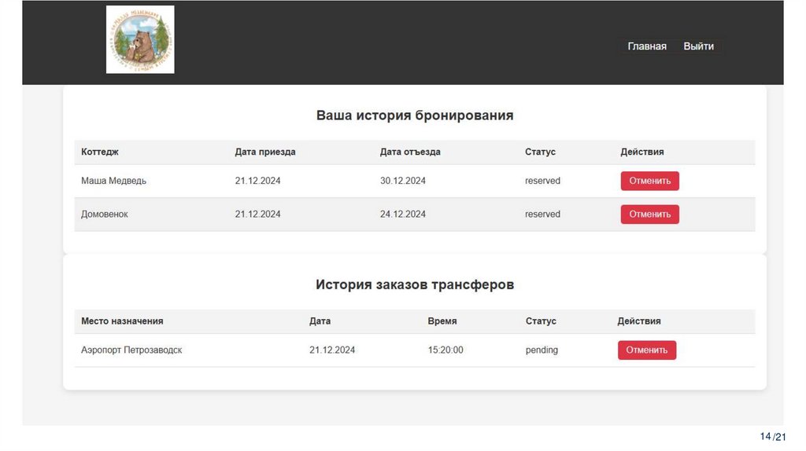Image resolution: width=806 pixels, height=451 pixels.
Task: Click Действия header in transfers table
Action: pos(639,321)
